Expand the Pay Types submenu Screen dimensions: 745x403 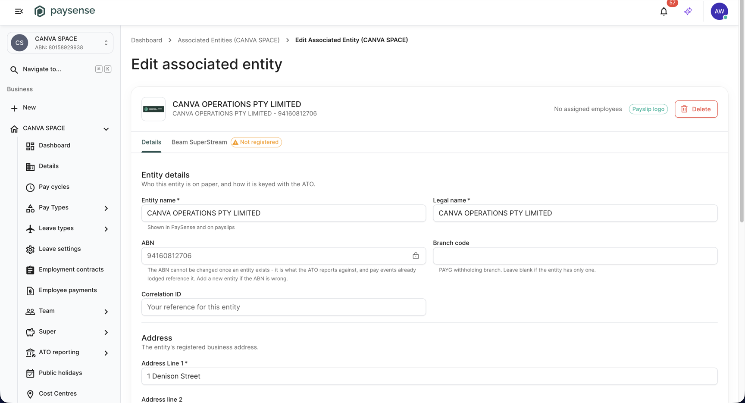click(106, 208)
